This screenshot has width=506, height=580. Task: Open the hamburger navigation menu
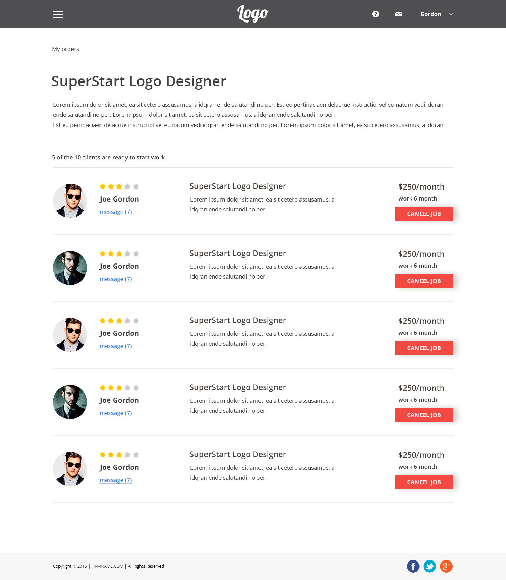(x=58, y=14)
